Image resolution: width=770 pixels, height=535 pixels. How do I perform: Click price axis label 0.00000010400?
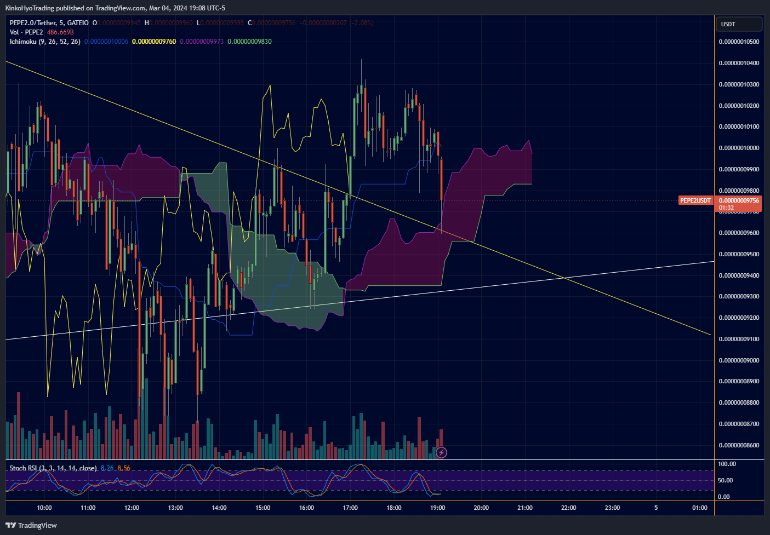739,63
